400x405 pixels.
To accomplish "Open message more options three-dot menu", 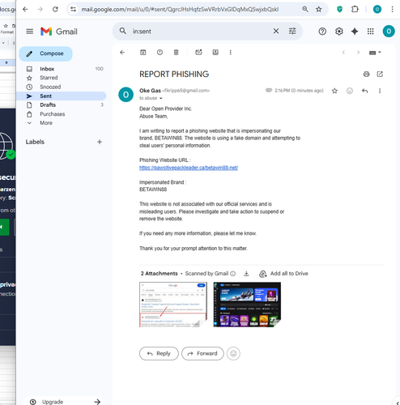I will click(x=380, y=91).
